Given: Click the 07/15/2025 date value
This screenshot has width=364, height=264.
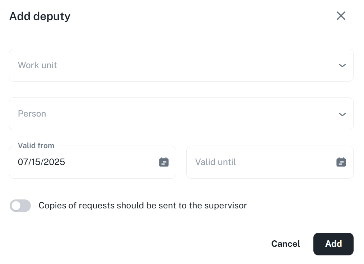Looking at the screenshot, I should click(41, 162).
